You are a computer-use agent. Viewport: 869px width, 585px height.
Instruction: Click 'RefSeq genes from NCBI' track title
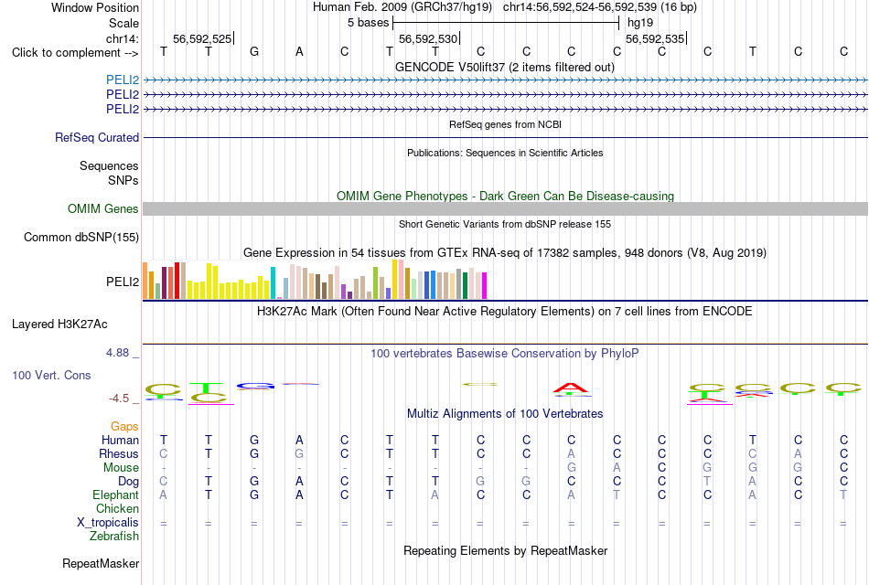tap(505, 124)
